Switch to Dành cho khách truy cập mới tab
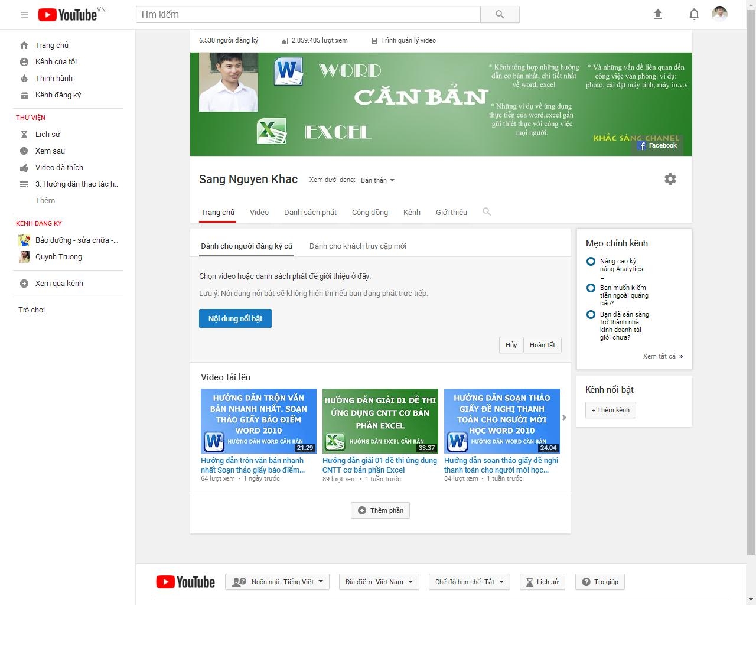Screen dimensions: 756x671 tap(358, 246)
